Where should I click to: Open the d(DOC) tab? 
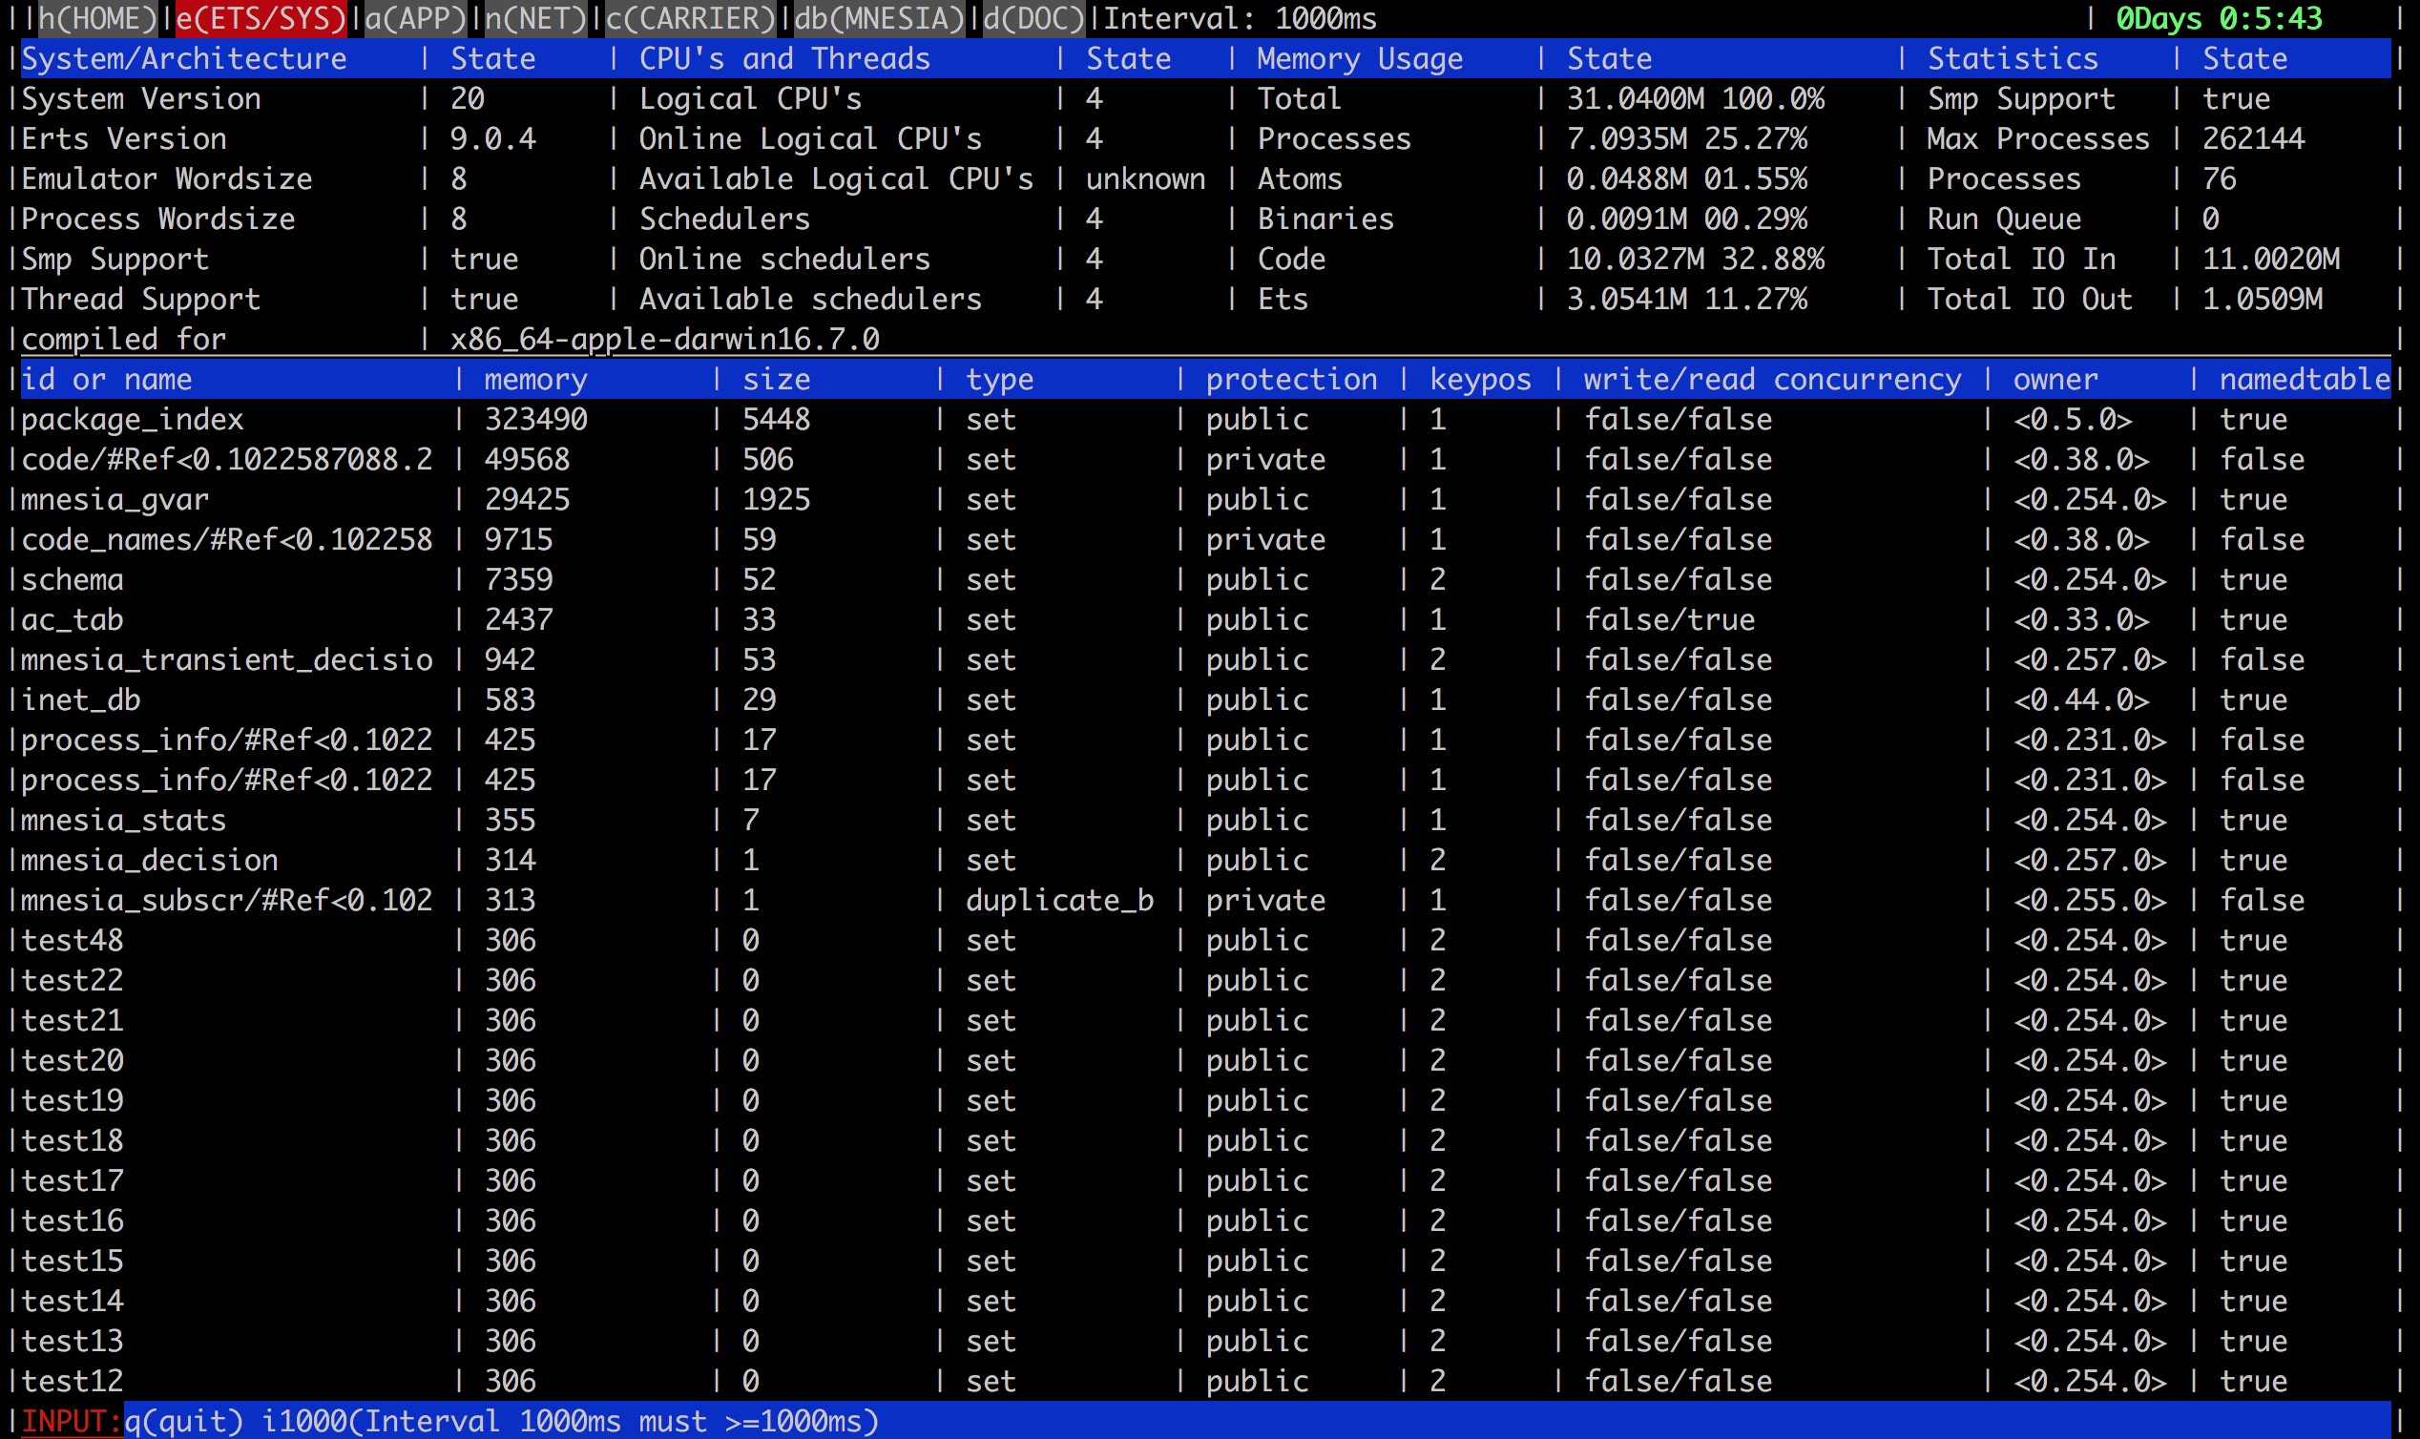point(1033,18)
